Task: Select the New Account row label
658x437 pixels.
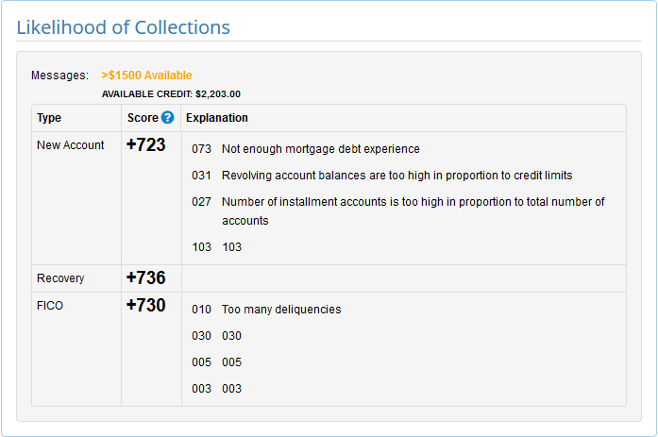Action: (x=70, y=145)
